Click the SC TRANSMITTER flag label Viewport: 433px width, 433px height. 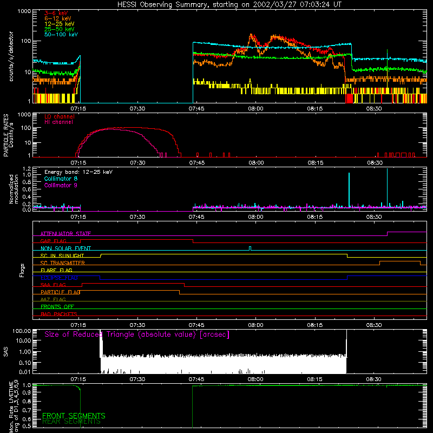click(62, 263)
